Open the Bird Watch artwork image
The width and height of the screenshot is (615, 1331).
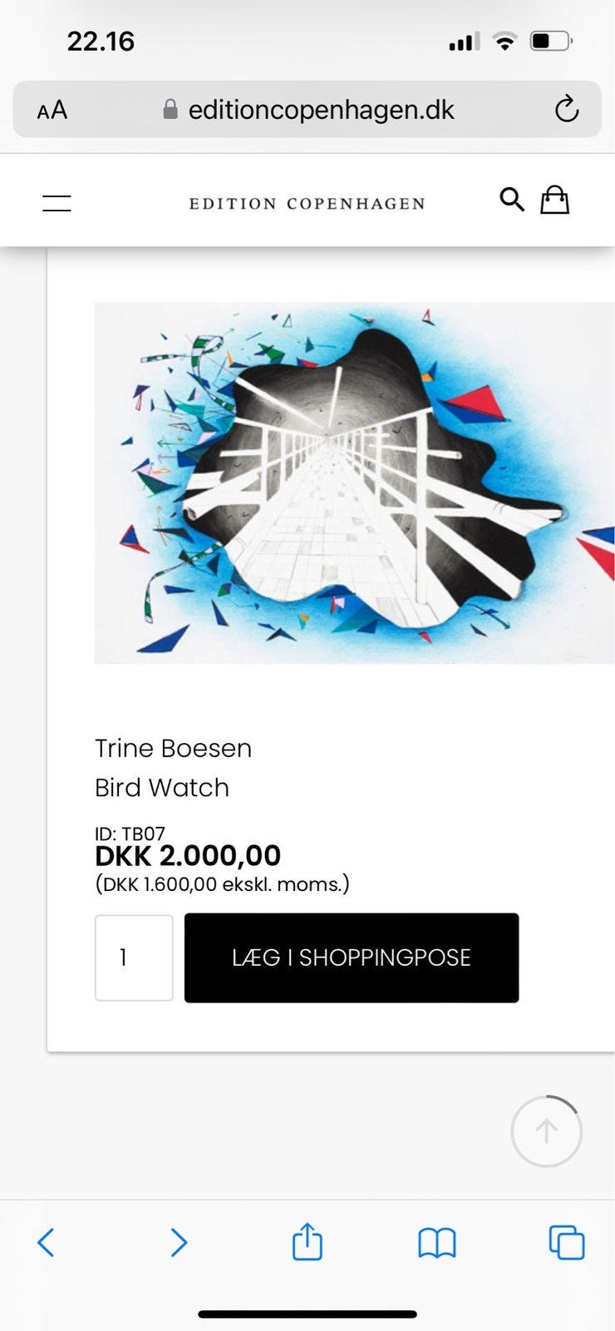[x=354, y=482]
